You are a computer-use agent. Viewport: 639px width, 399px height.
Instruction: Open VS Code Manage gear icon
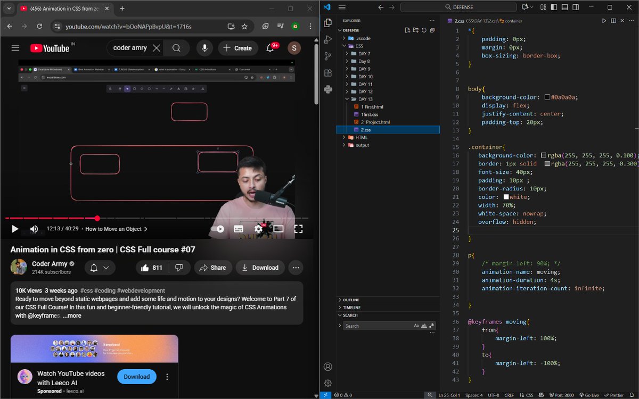pyautogui.click(x=327, y=383)
